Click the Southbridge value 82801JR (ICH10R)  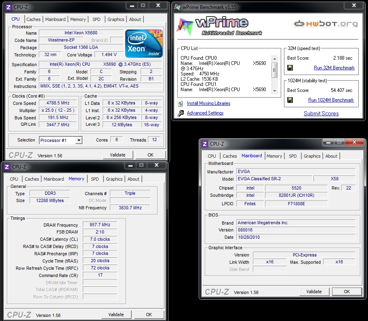296,195
